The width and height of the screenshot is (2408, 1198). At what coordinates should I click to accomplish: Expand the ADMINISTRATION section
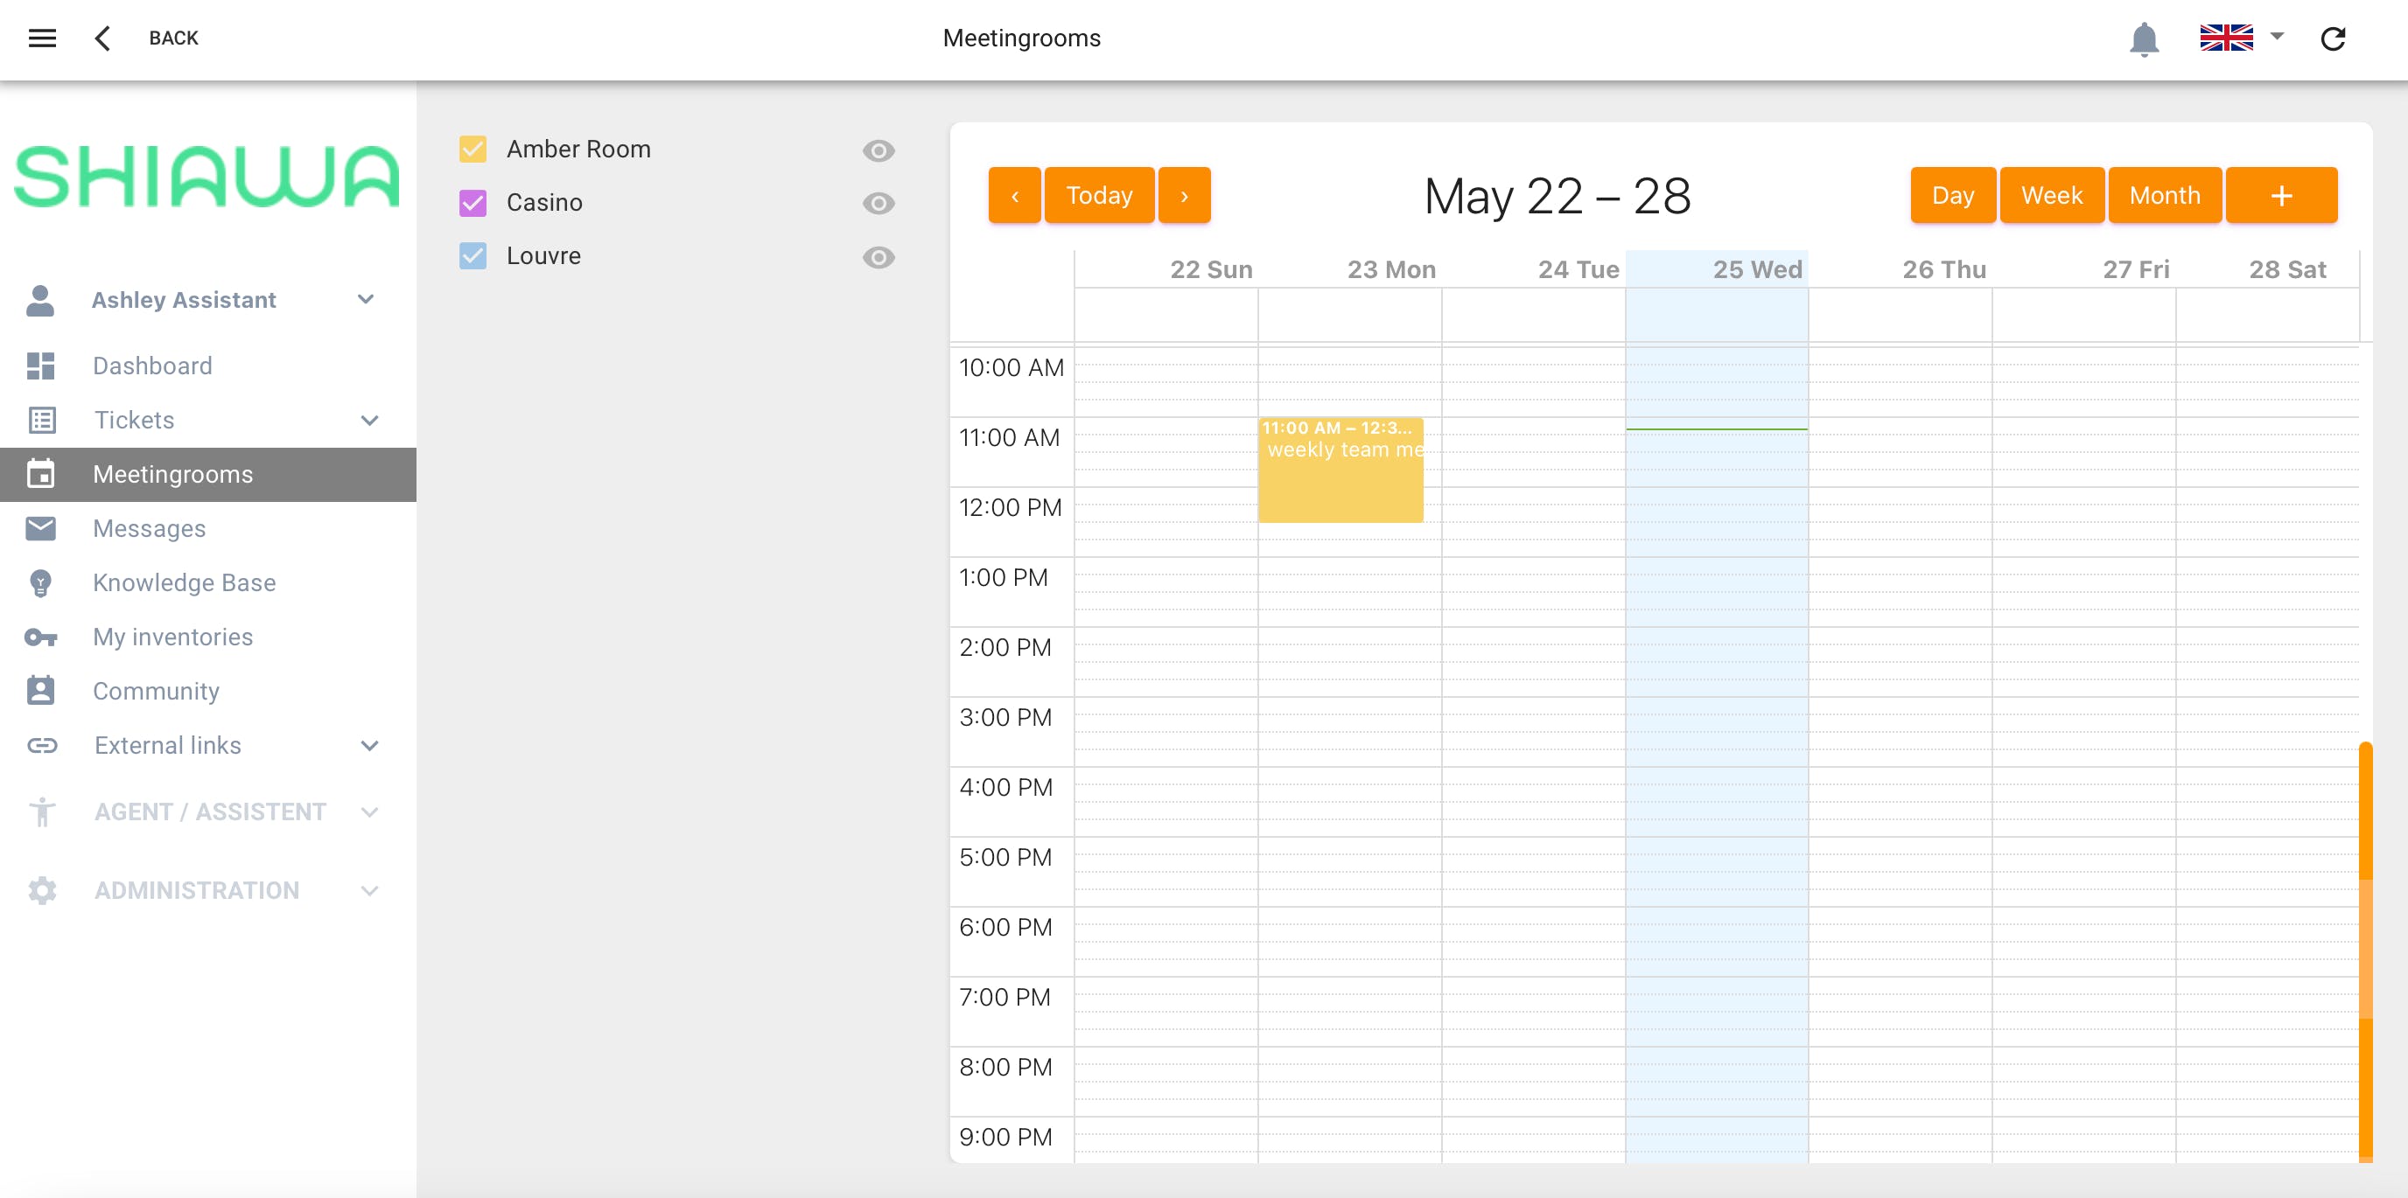(369, 890)
